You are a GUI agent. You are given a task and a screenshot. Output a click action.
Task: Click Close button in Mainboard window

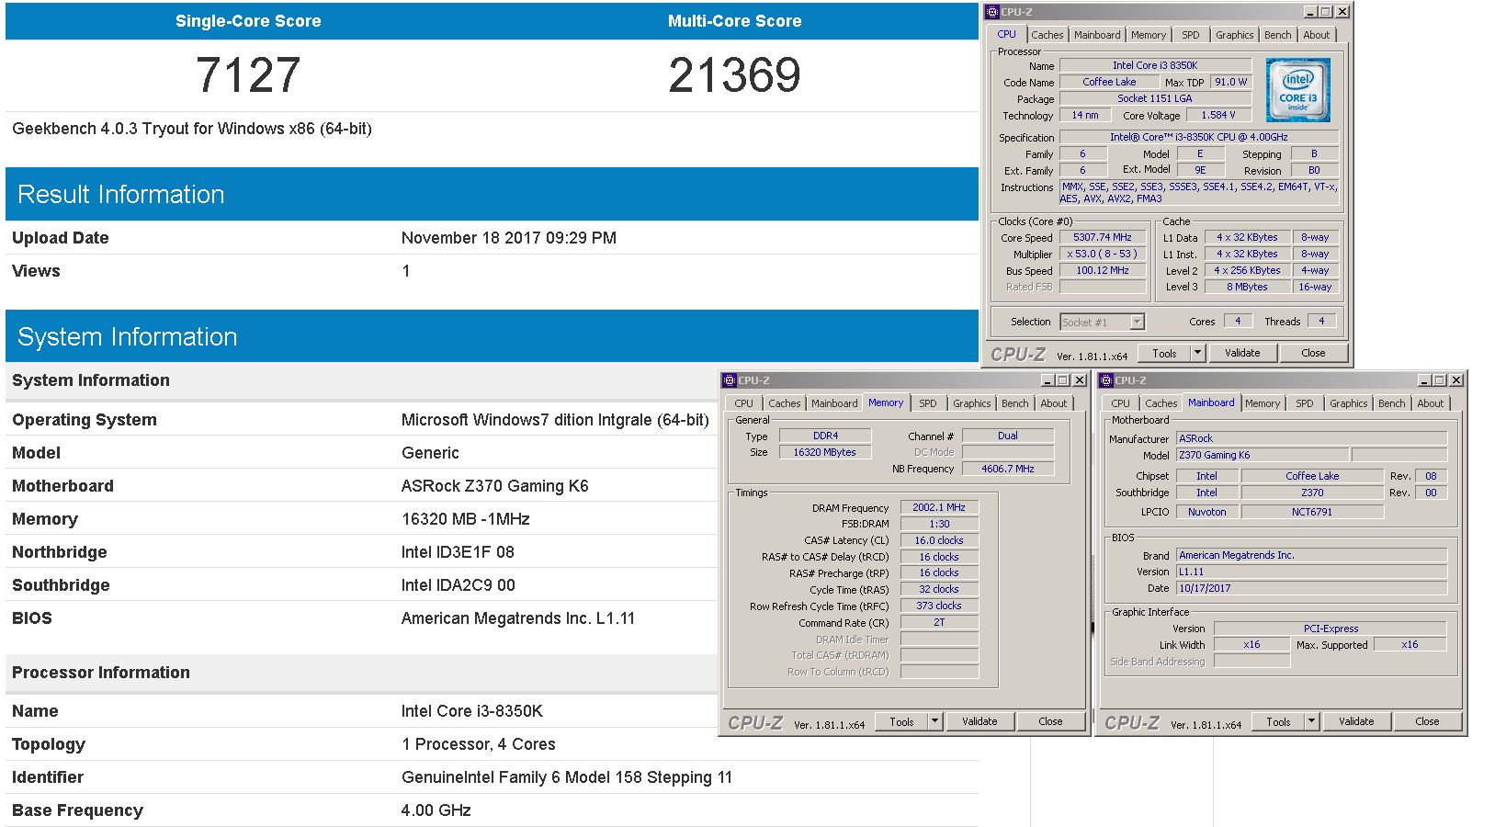(x=1427, y=721)
